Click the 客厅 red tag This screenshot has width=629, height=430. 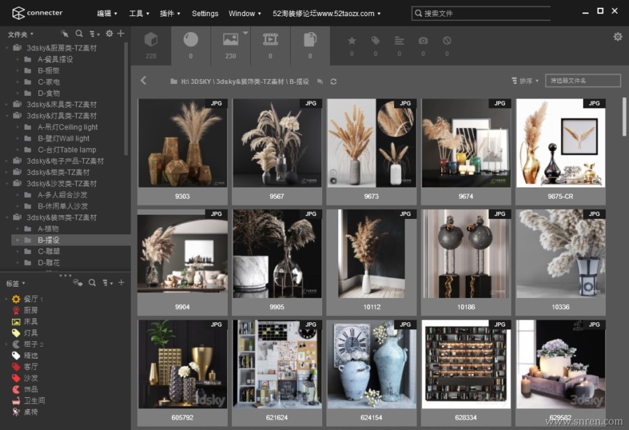[31, 366]
